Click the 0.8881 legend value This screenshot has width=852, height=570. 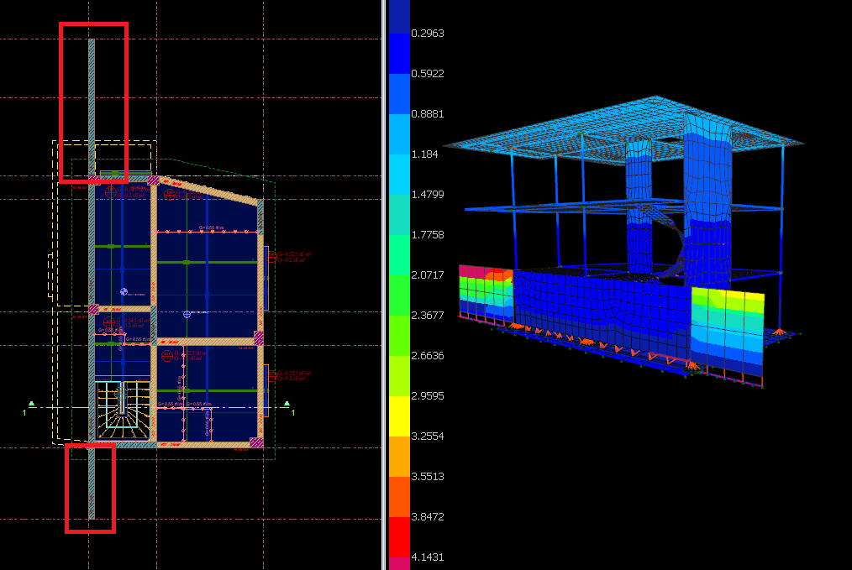(427, 114)
